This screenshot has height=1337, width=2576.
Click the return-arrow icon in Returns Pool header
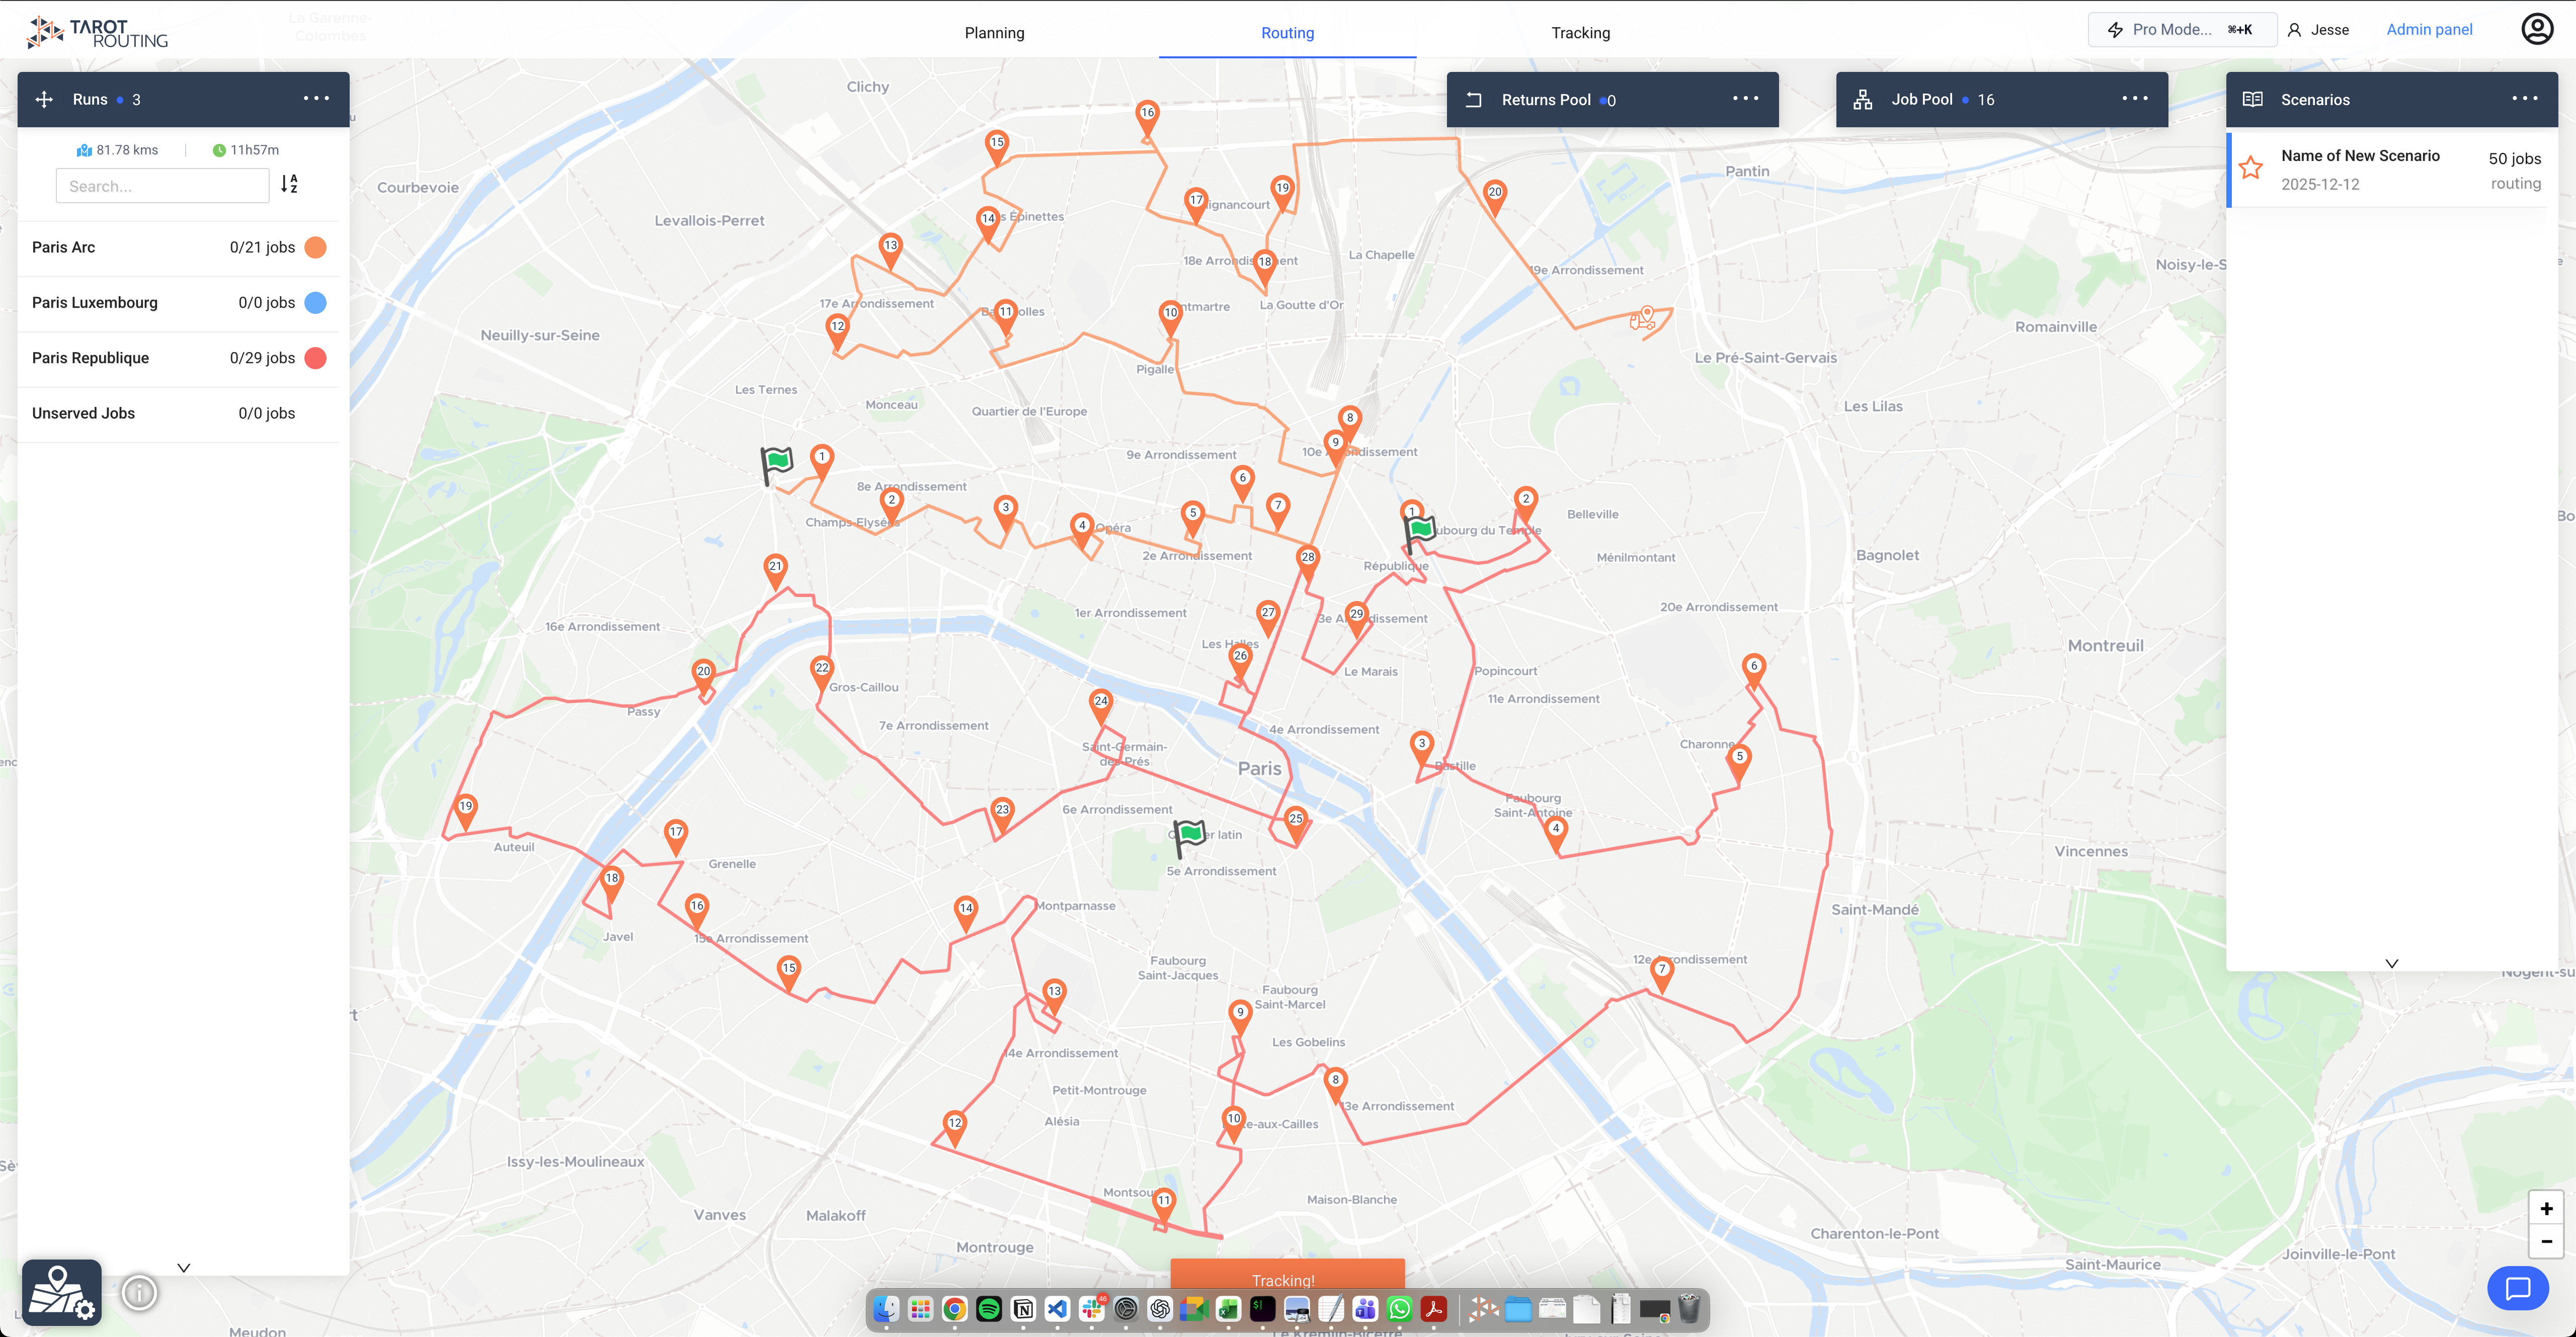1474,99
